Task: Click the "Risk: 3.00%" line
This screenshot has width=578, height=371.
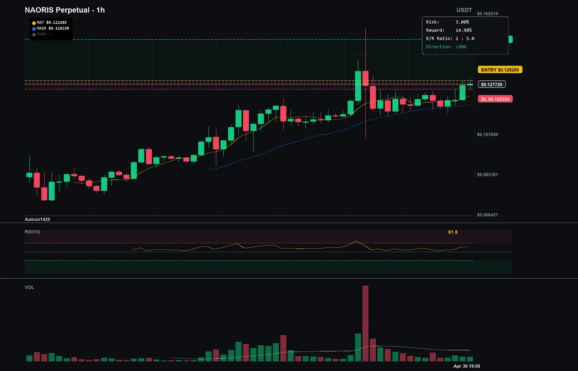Action: (448, 22)
